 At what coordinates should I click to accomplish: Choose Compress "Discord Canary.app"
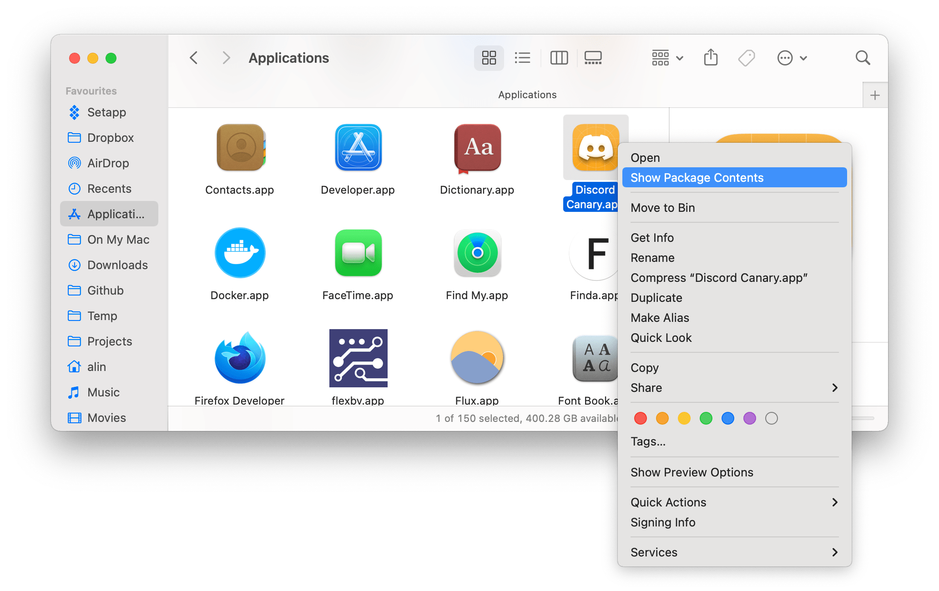(734, 278)
